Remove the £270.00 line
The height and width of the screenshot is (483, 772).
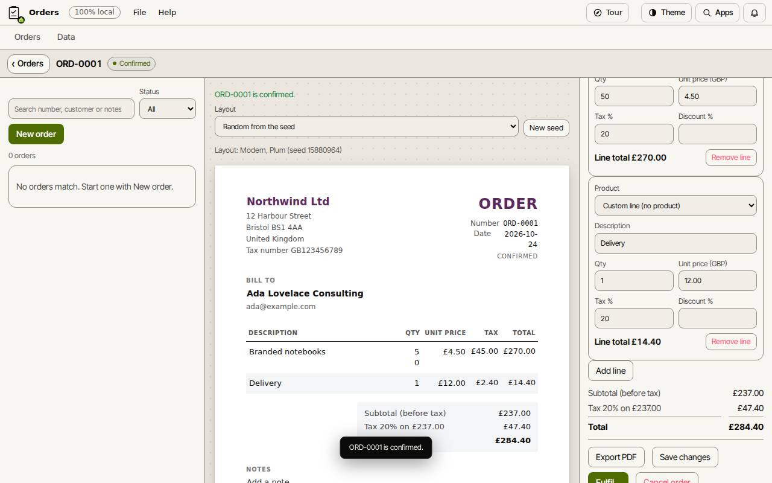click(731, 158)
